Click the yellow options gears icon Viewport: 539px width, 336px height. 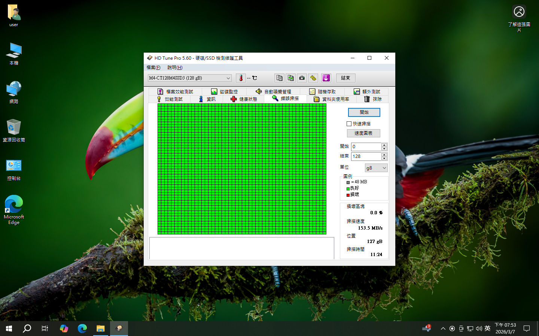coord(313,78)
